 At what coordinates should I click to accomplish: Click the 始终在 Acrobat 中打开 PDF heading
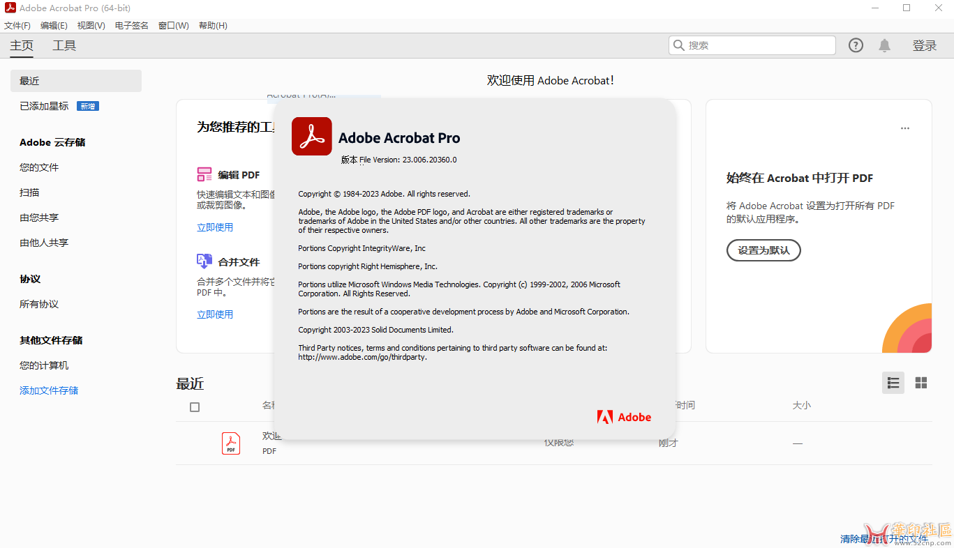(x=800, y=178)
